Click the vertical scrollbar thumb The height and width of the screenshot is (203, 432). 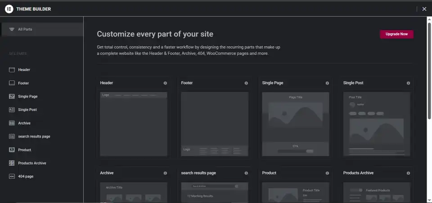pos(429,71)
